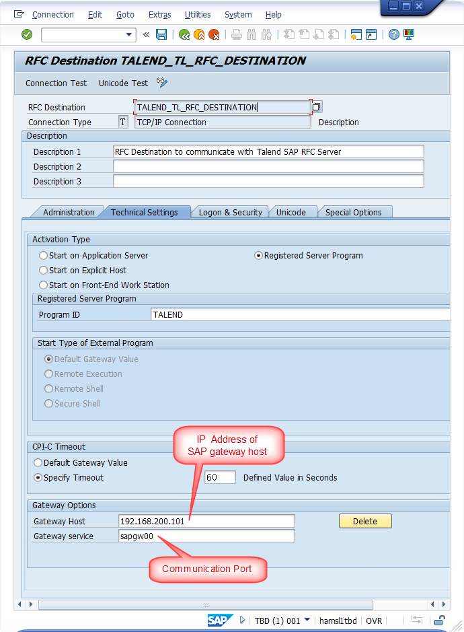The image size is (464, 632).
Task: Select Default Gateway Value under CPI-C Timeout
Action: click(x=38, y=462)
